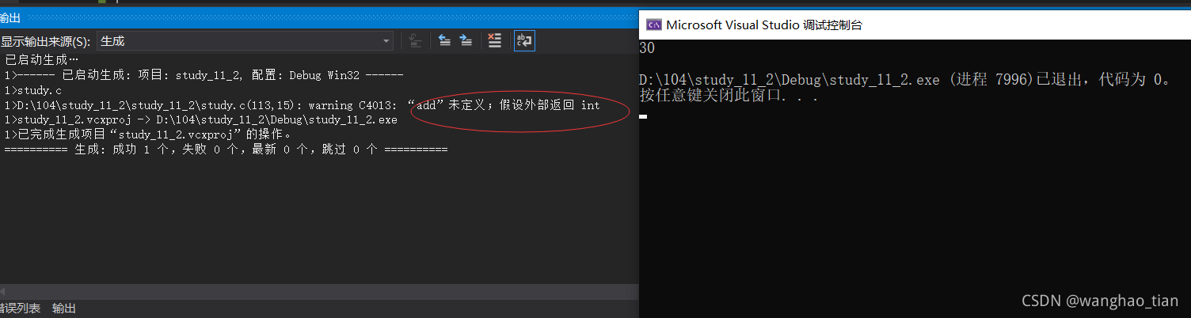Click the console window's icon in title bar
1191x318 pixels.
(x=653, y=25)
